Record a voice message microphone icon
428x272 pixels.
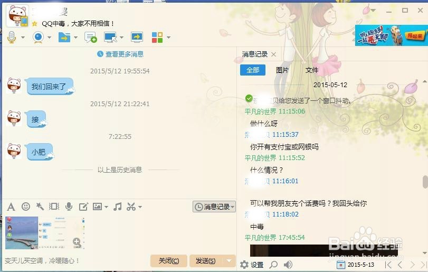click(x=69, y=207)
